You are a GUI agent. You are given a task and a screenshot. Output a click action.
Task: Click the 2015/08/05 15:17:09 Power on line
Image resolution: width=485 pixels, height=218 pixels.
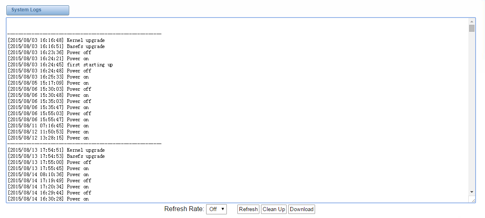(48, 83)
